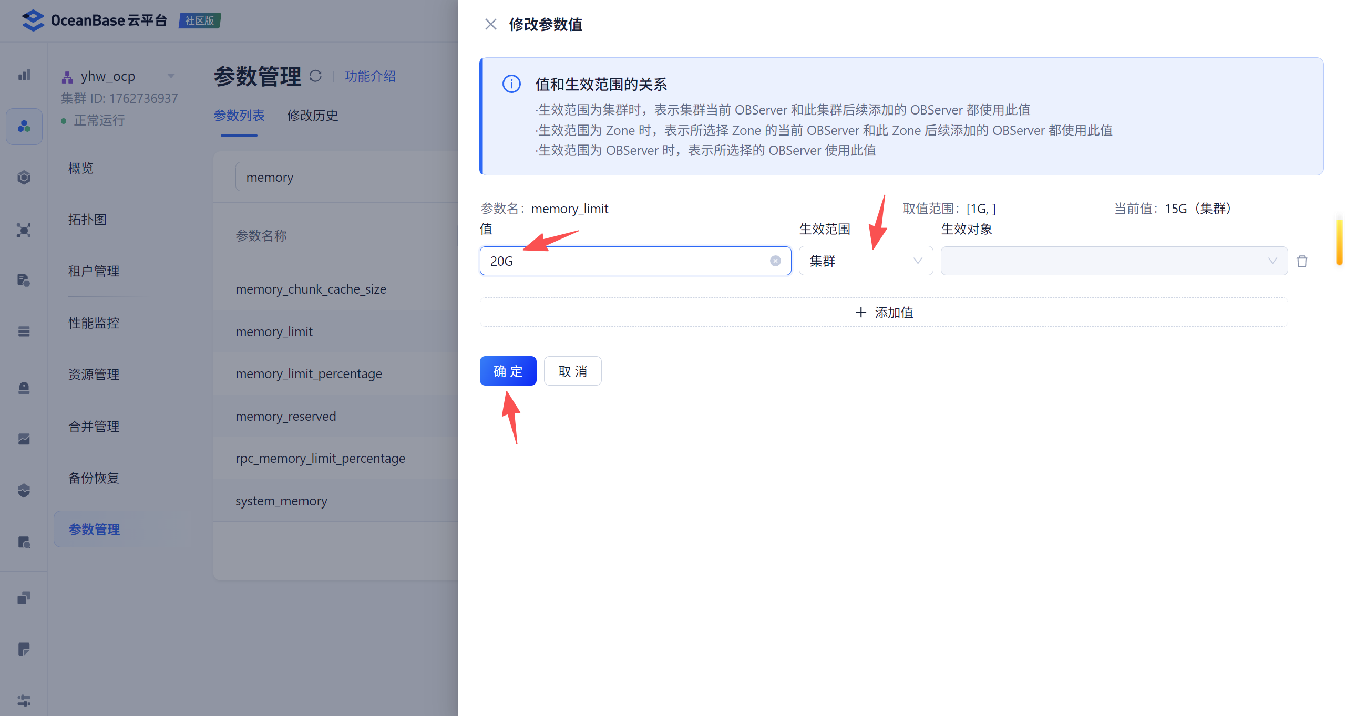Screen dimensions: 1345x716
Task: Select the 参数列表 tab
Action: click(x=239, y=116)
